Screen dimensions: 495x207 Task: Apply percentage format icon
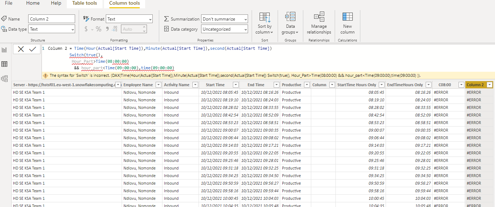99,29
